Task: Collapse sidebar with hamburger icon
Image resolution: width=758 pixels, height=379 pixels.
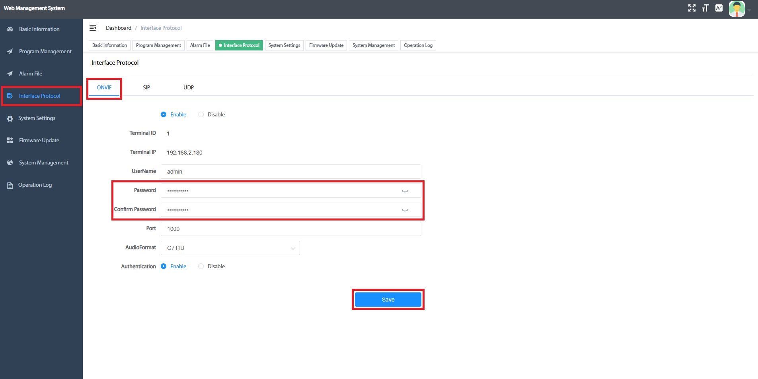Action: 93,28
